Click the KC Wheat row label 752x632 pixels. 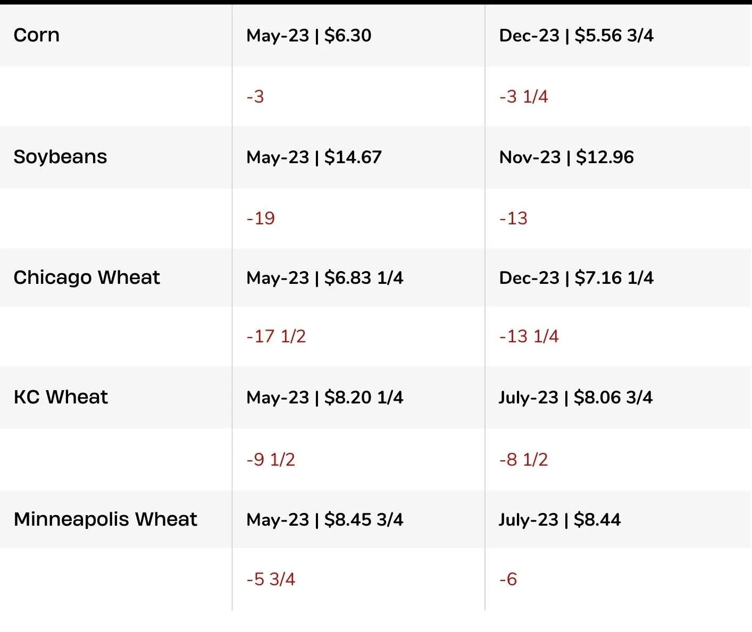(x=61, y=397)
